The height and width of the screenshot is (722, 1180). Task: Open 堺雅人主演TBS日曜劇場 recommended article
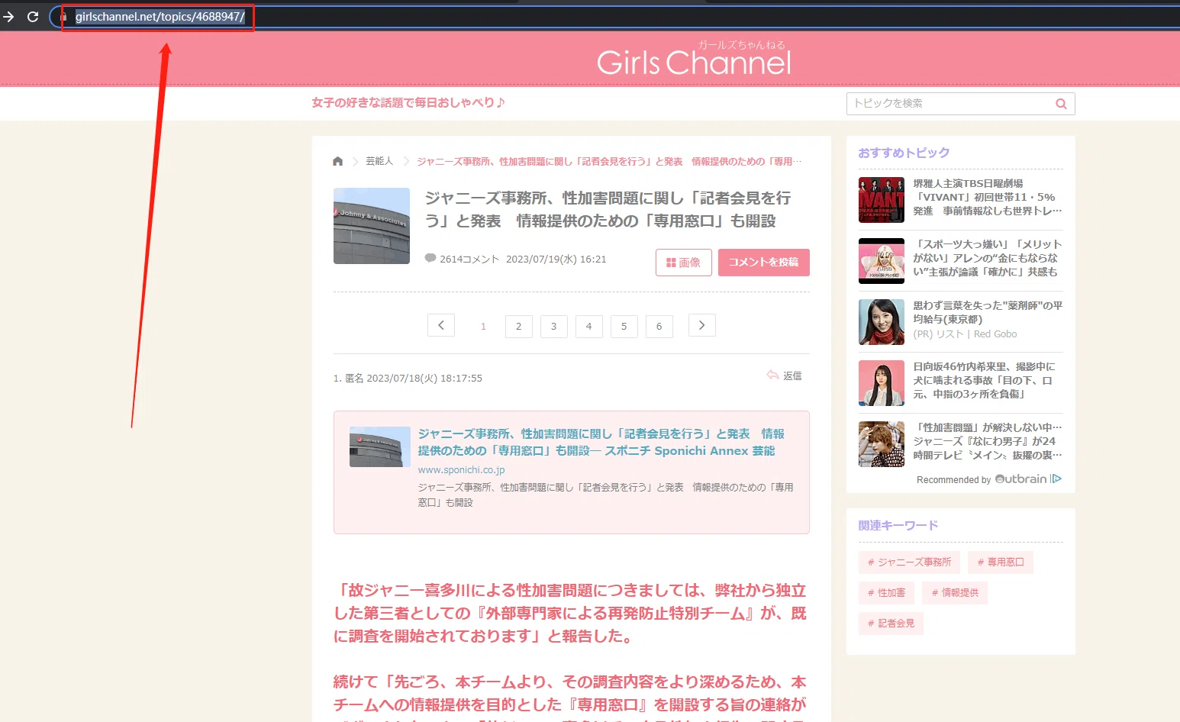coord(988,197)
